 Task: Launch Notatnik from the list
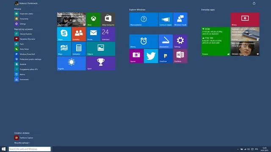(x=20, y=64)
